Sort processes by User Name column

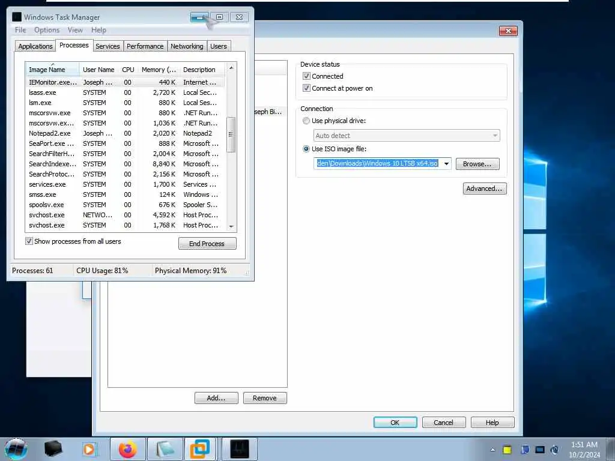(x=98, y=70)
